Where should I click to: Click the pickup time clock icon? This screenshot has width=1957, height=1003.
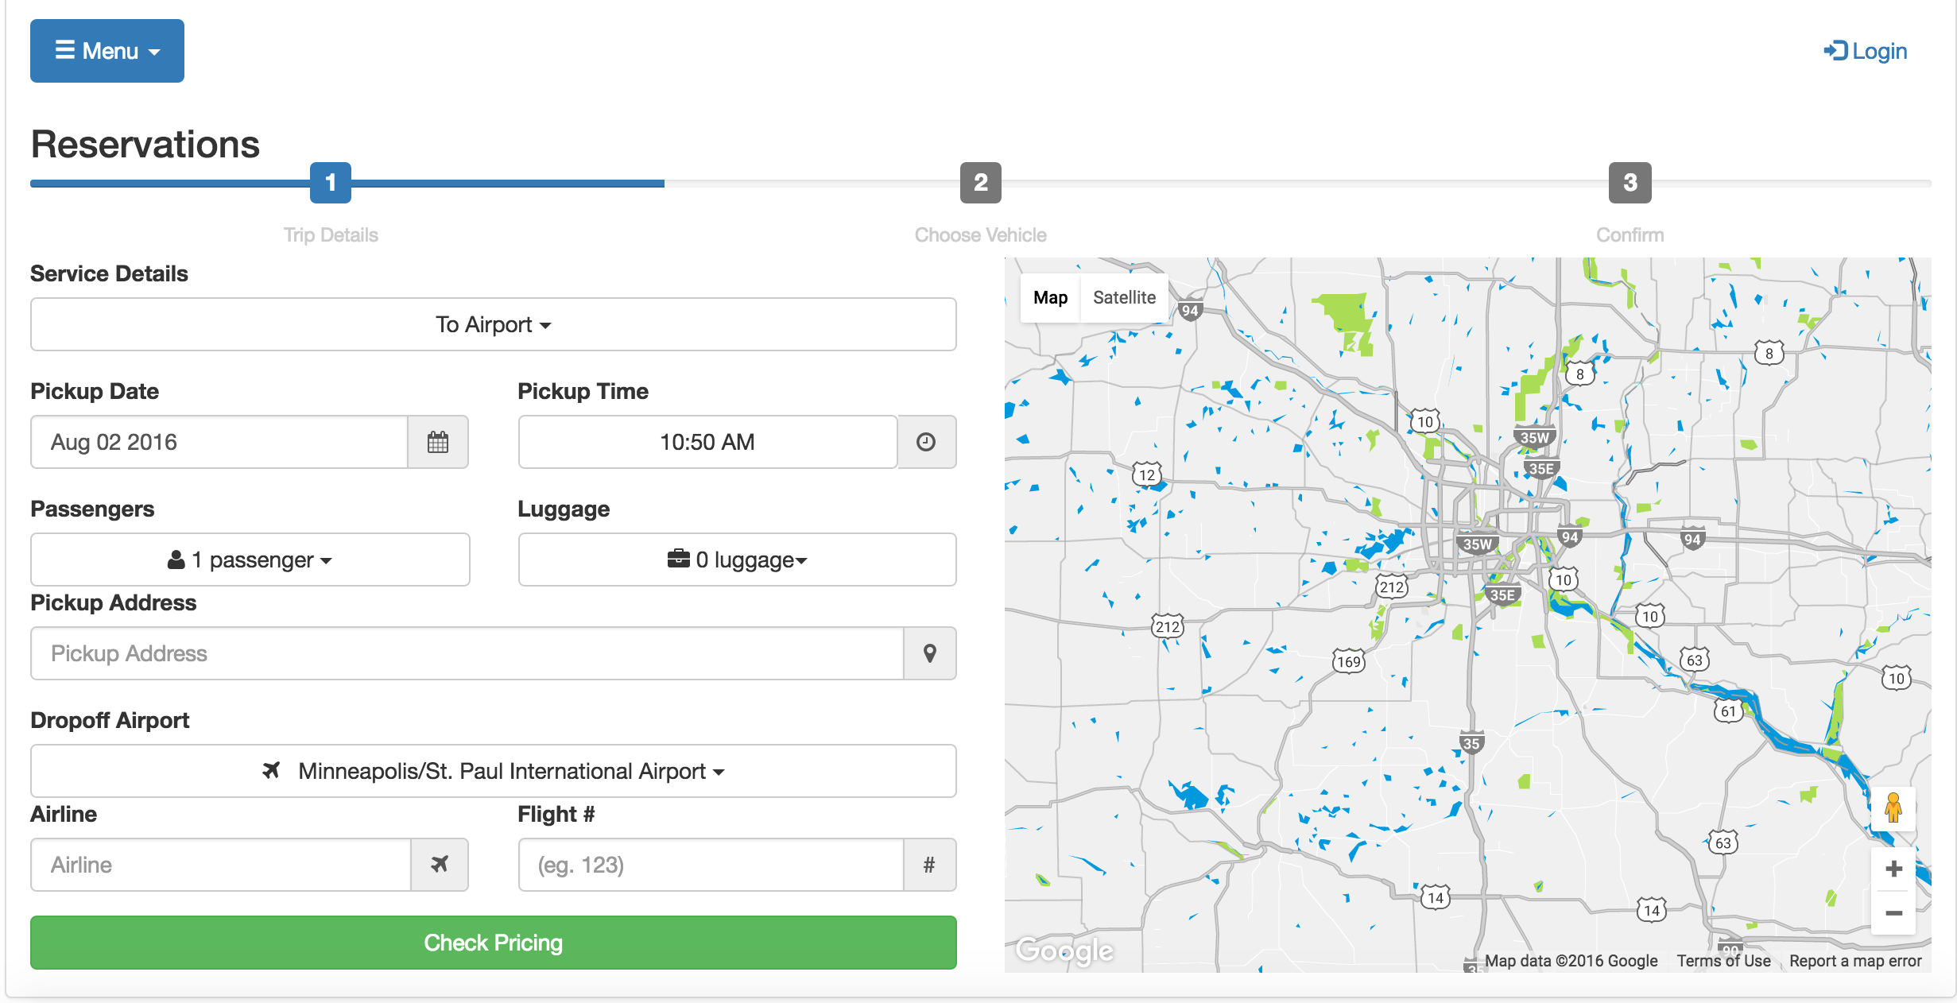tap(926, 442)
